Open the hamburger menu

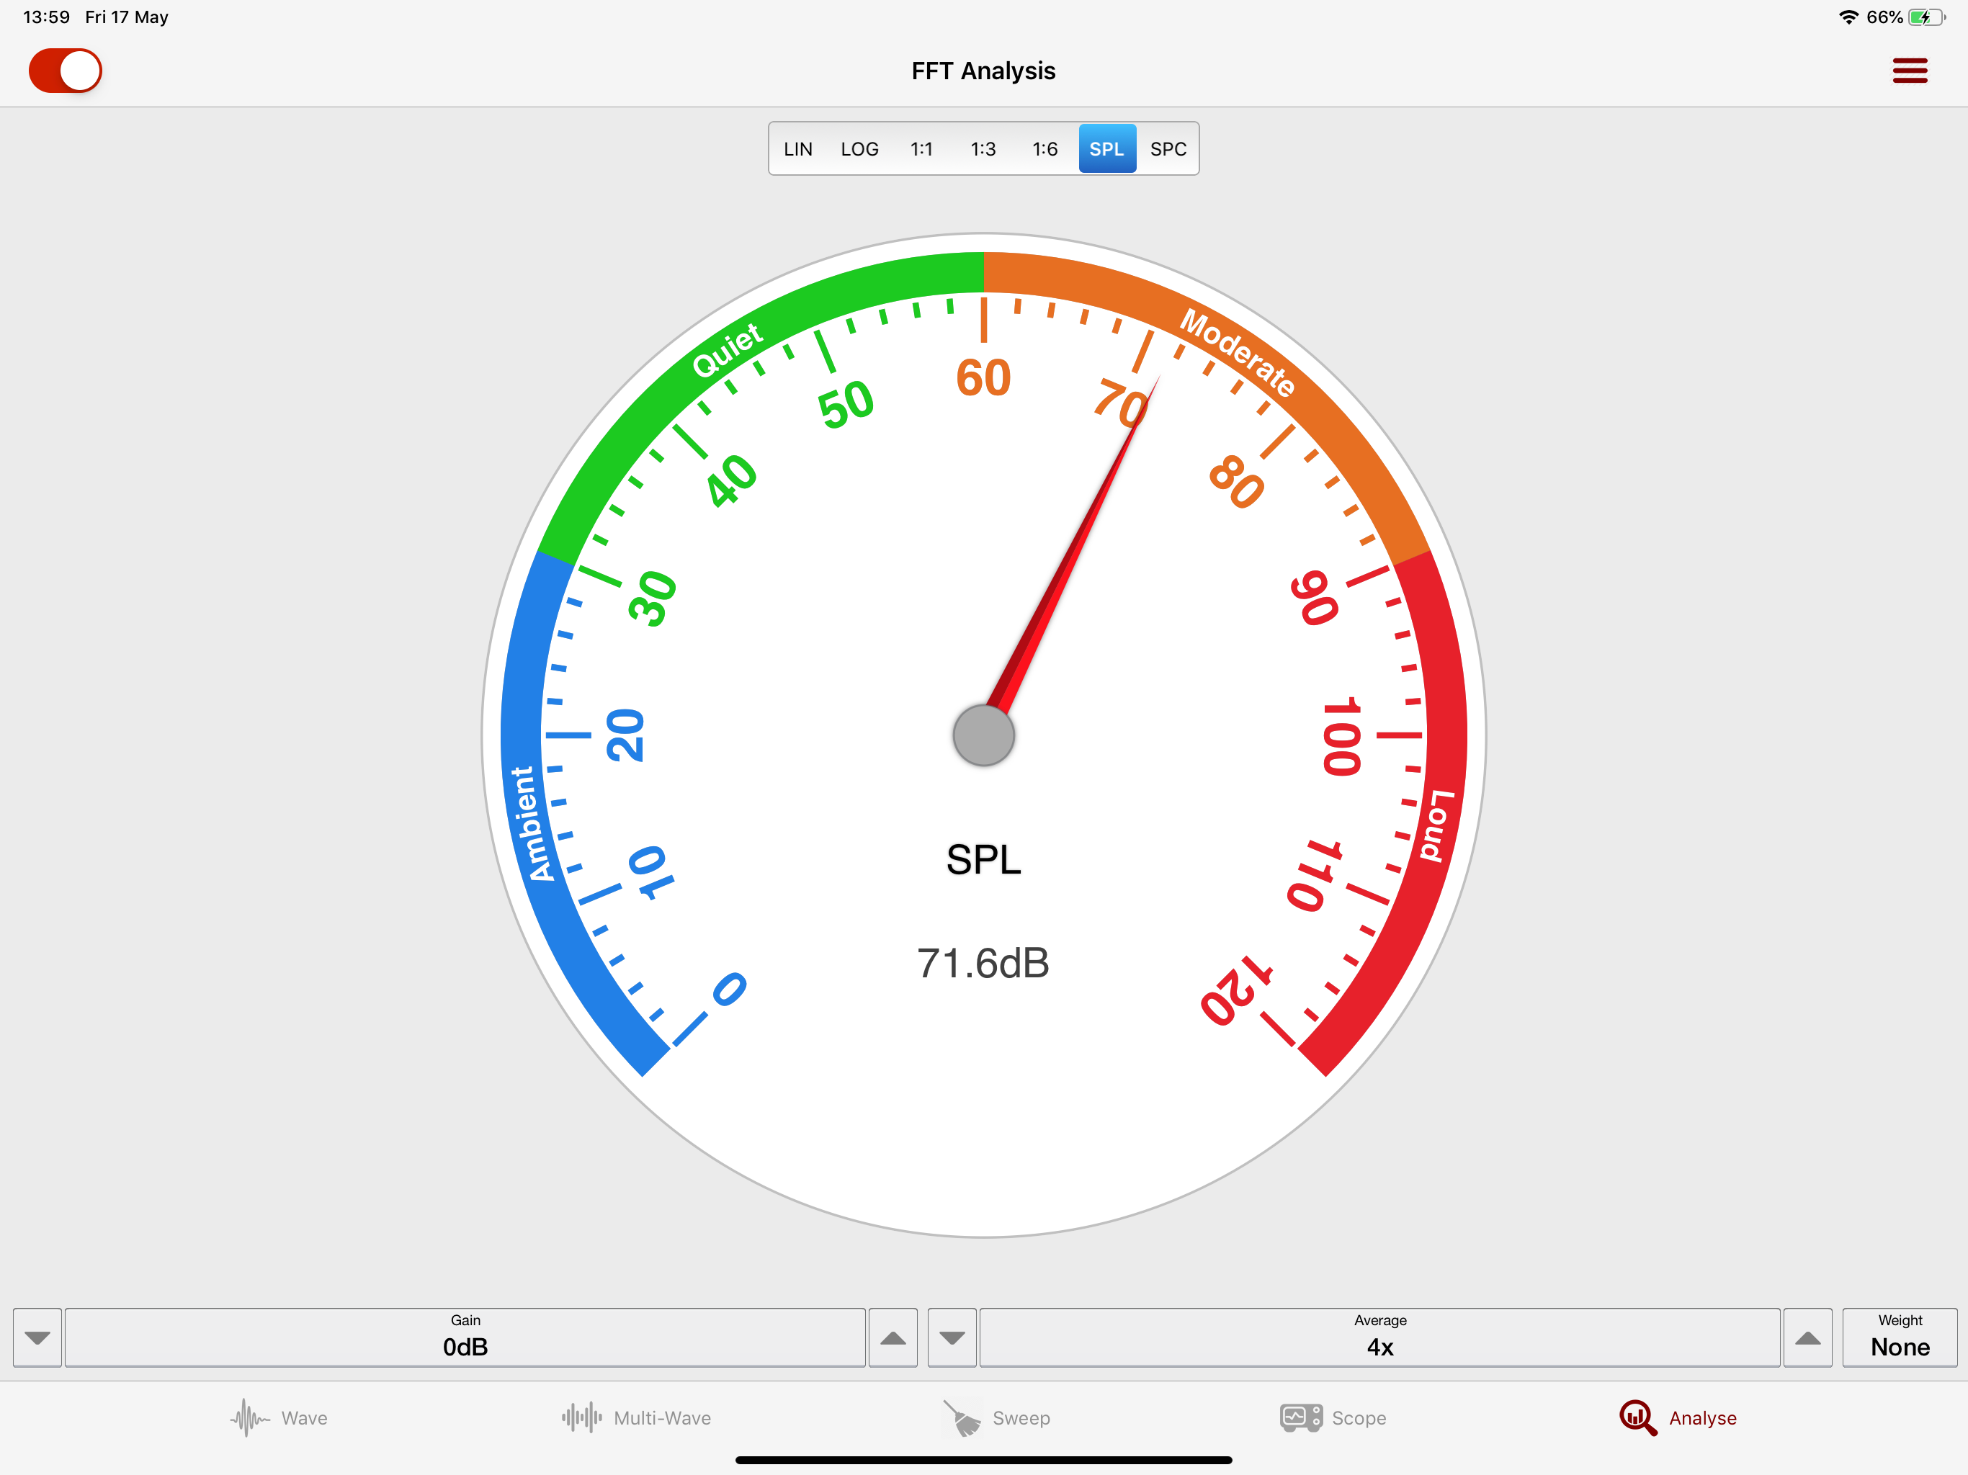coord(1909,71)
